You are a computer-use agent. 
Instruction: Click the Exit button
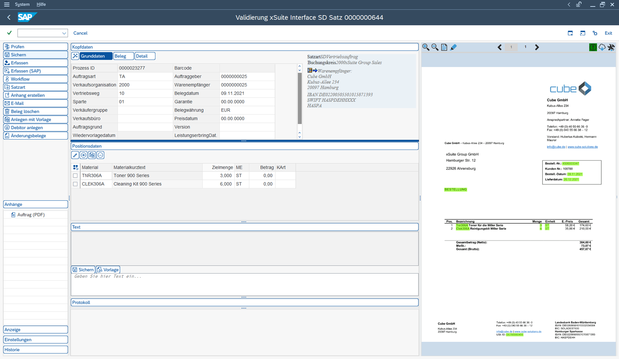(x=608, y=33)
